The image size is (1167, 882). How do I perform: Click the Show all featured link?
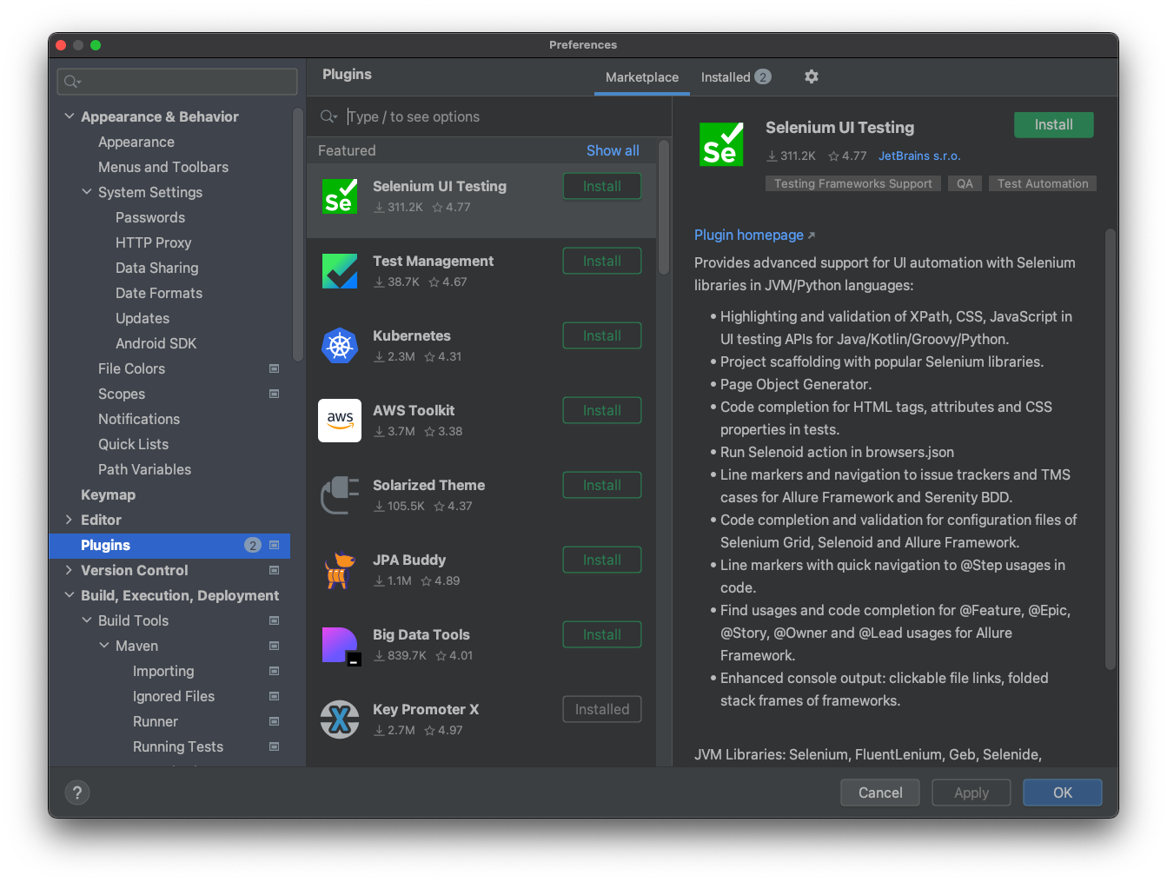pos(613,150)
